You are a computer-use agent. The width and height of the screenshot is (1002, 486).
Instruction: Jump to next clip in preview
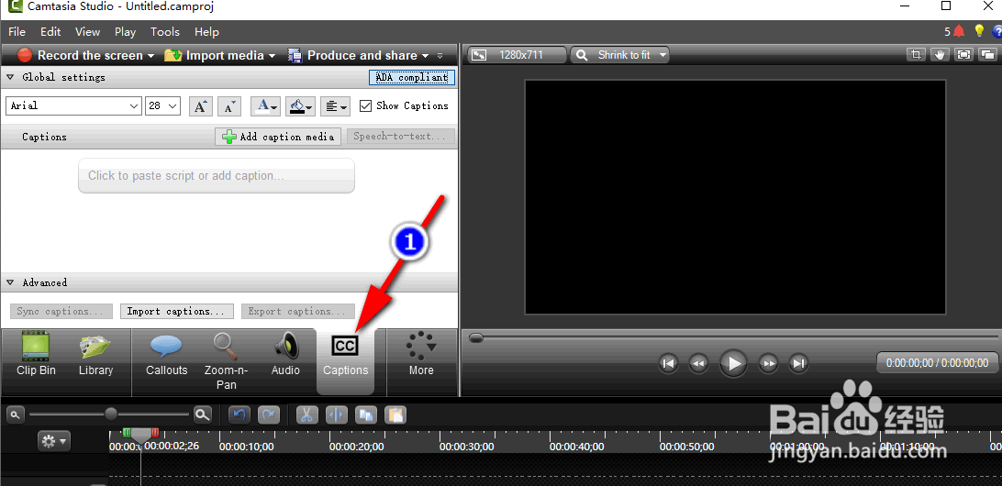[798, 364]
